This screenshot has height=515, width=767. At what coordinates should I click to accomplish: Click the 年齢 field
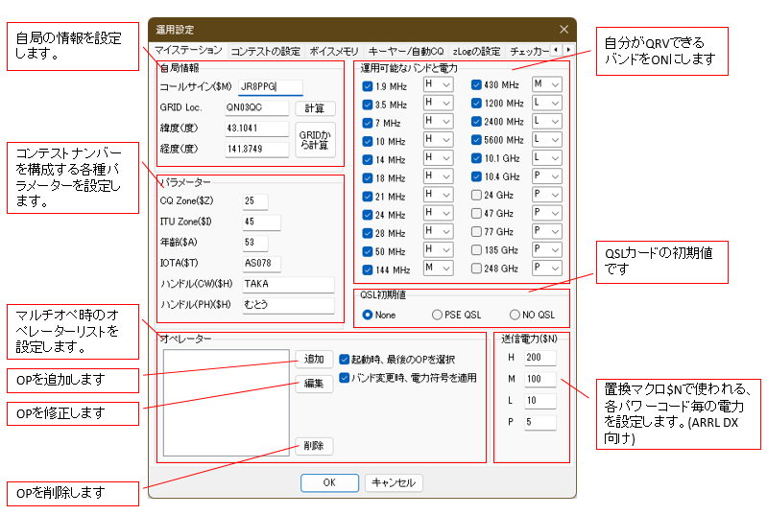[254, 243]
